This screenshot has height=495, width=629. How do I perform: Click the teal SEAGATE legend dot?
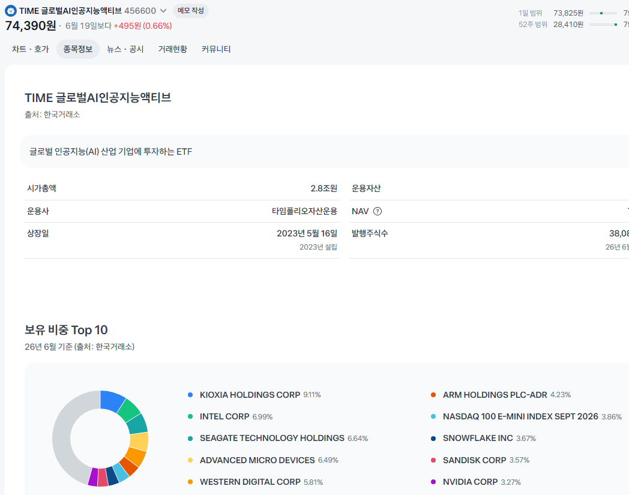click(190, 439)
